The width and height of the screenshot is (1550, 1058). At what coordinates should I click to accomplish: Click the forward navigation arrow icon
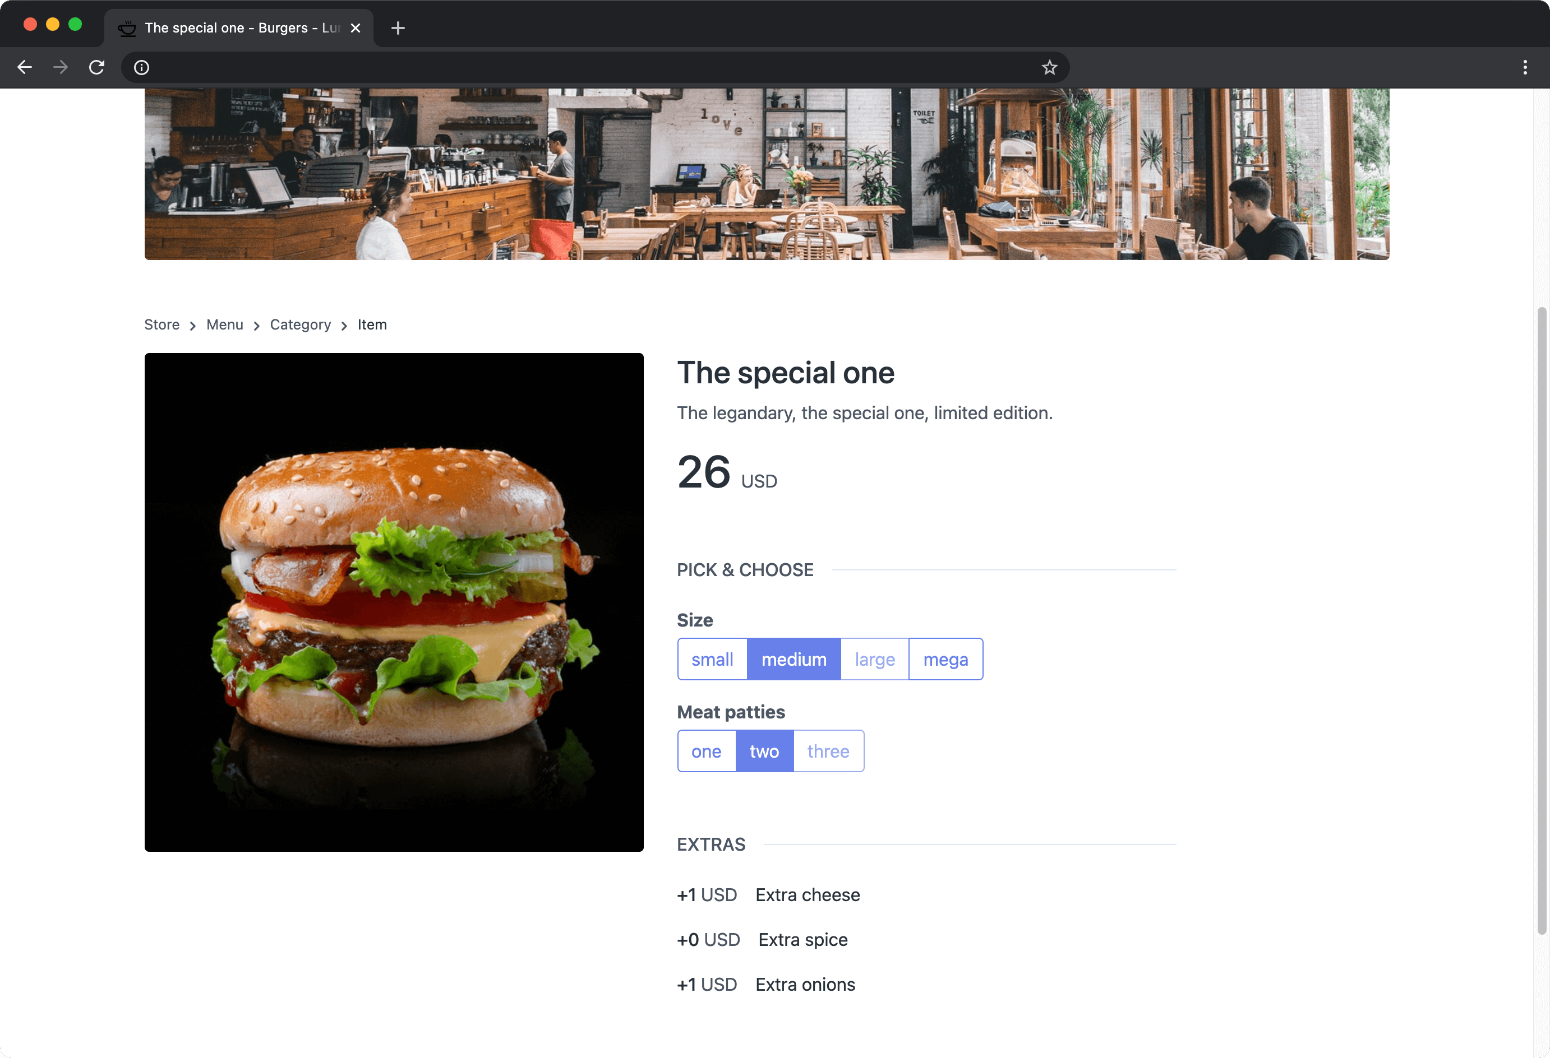(60, 67)
